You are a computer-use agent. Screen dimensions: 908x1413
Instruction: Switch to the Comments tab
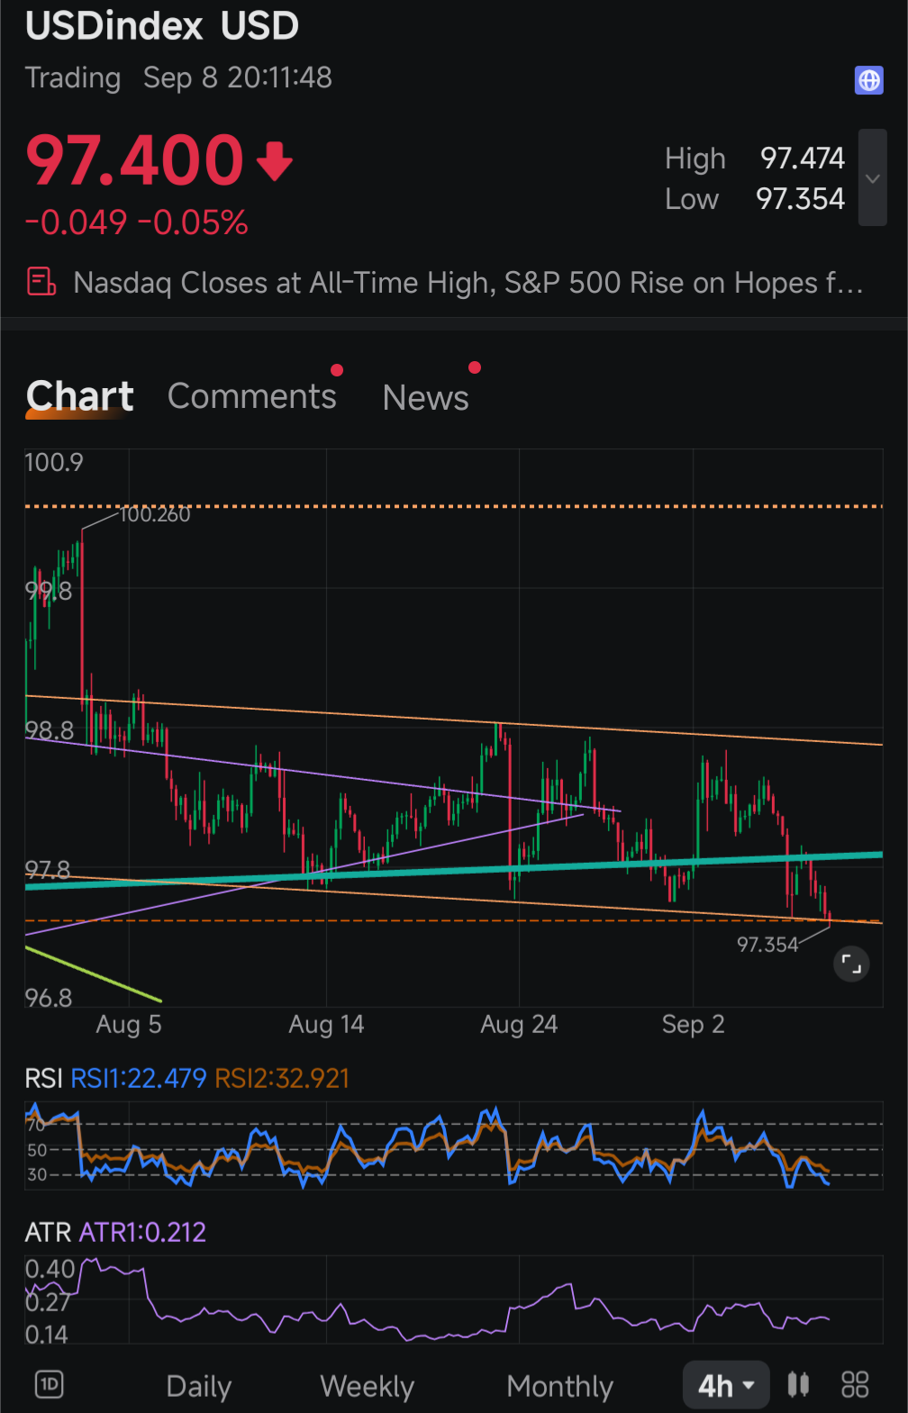pyautogui.click(x=251, y=396)
